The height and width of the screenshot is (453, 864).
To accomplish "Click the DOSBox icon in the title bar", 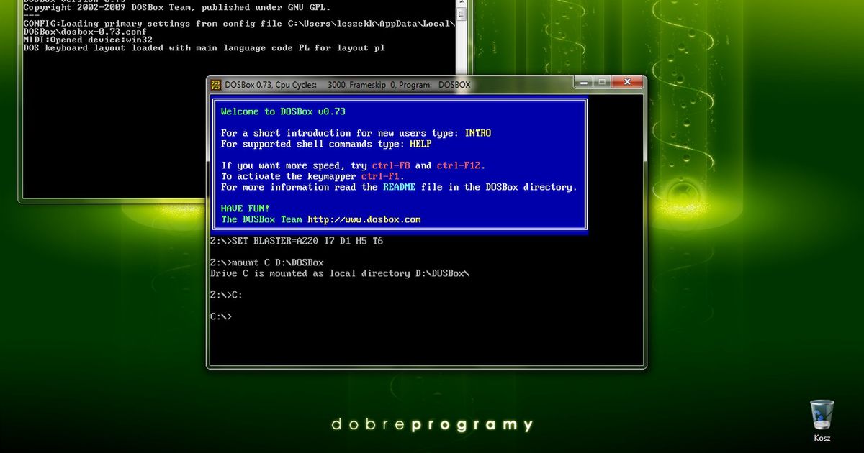I will pos(215,85).
